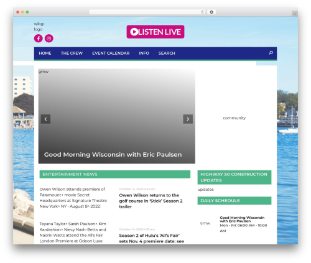Show previous slide with left arrow
311x263 pixels.
[x=45, y=119]
